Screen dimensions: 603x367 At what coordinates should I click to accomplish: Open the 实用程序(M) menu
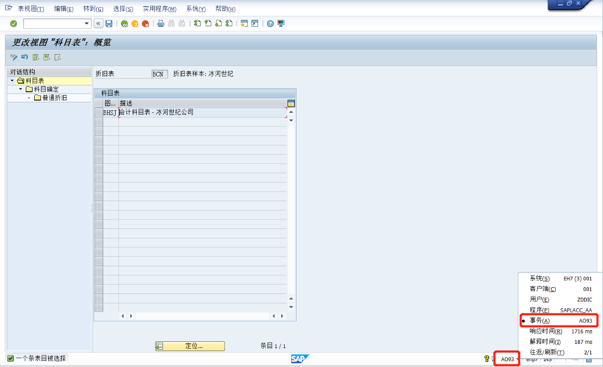click(x=159, y=8)
